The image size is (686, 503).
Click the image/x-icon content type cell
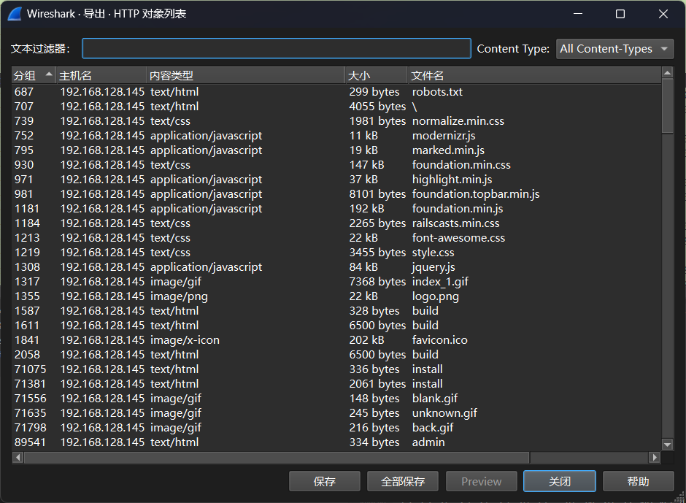[x=185, y=339]
